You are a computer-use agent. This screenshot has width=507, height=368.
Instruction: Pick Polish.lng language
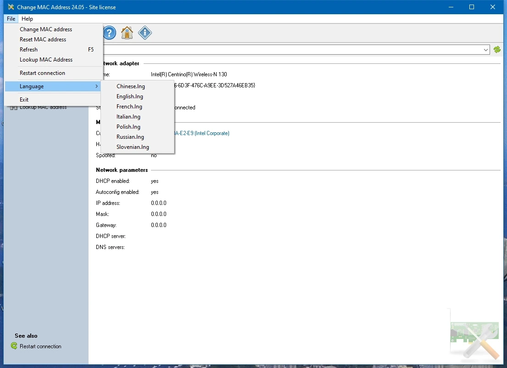coord(138,126)
